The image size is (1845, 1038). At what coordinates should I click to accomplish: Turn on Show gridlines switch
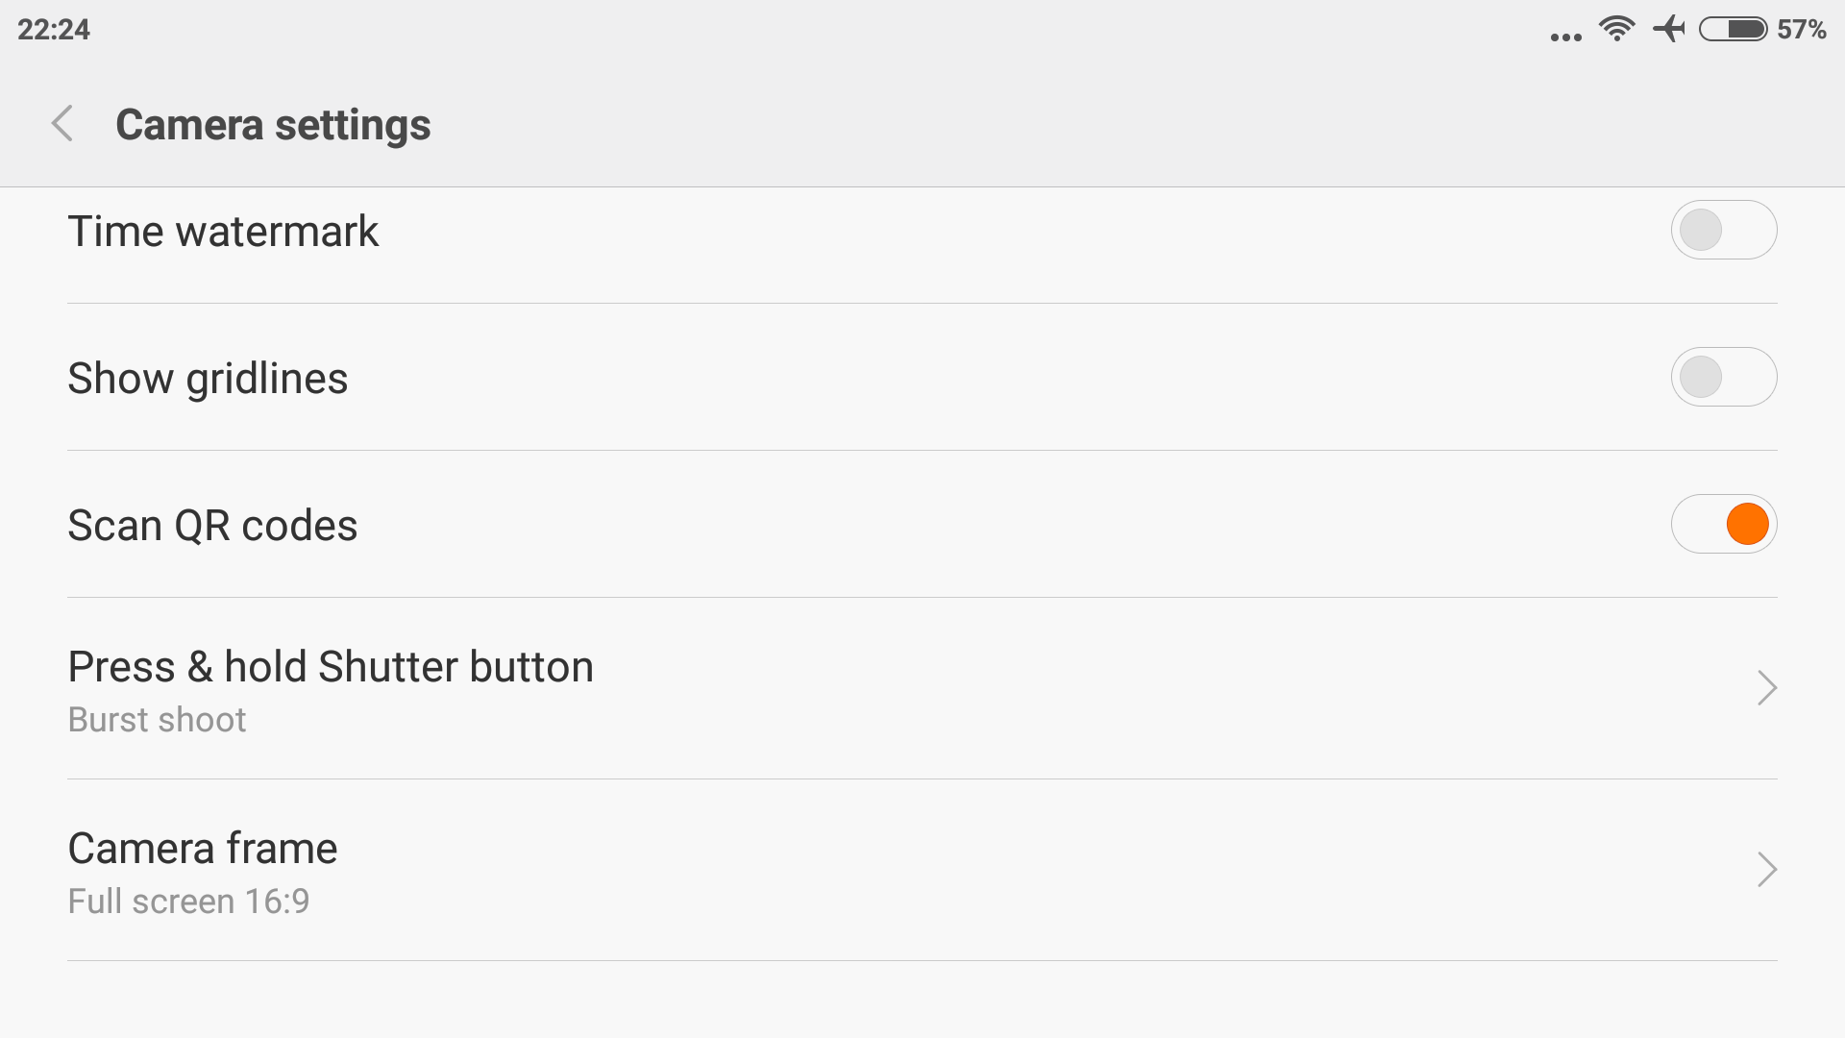pyautogui.click(x=1724, y=377)
